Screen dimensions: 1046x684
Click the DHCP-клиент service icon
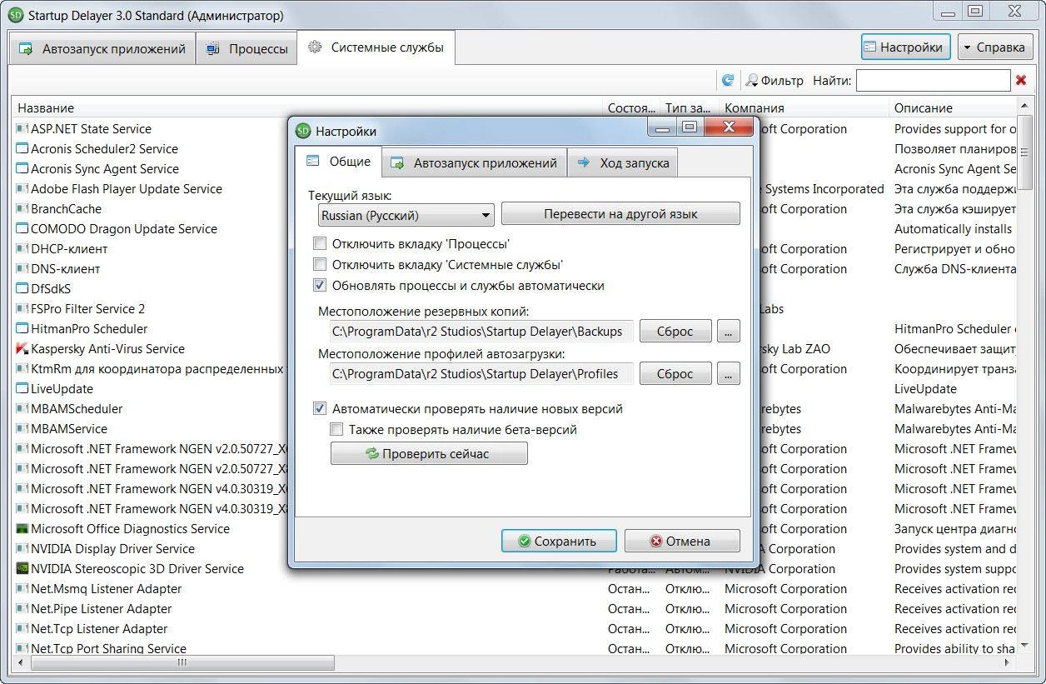22,249
